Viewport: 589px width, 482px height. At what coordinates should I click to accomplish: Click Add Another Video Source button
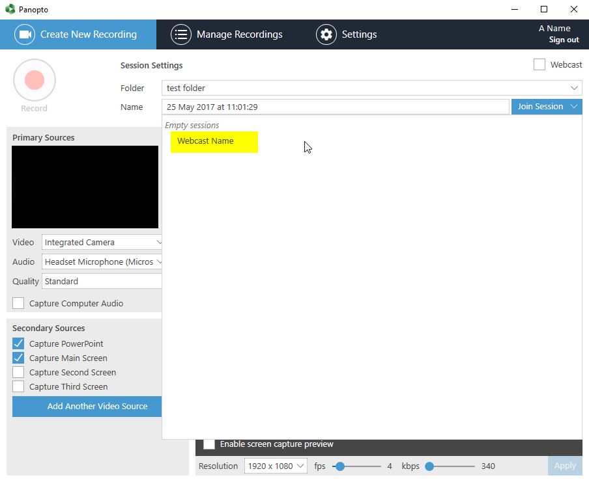(x=87, y=406)
